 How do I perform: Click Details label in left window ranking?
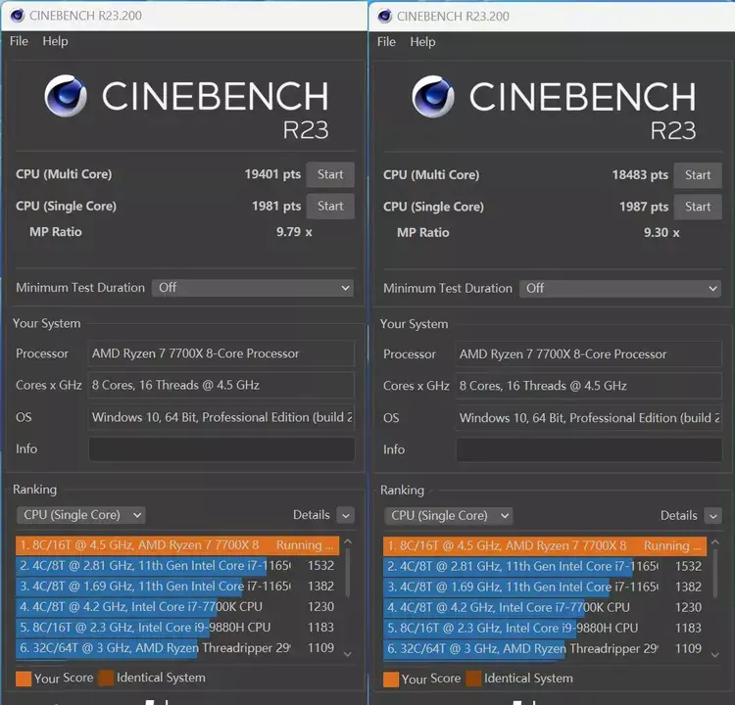point(312,515)
